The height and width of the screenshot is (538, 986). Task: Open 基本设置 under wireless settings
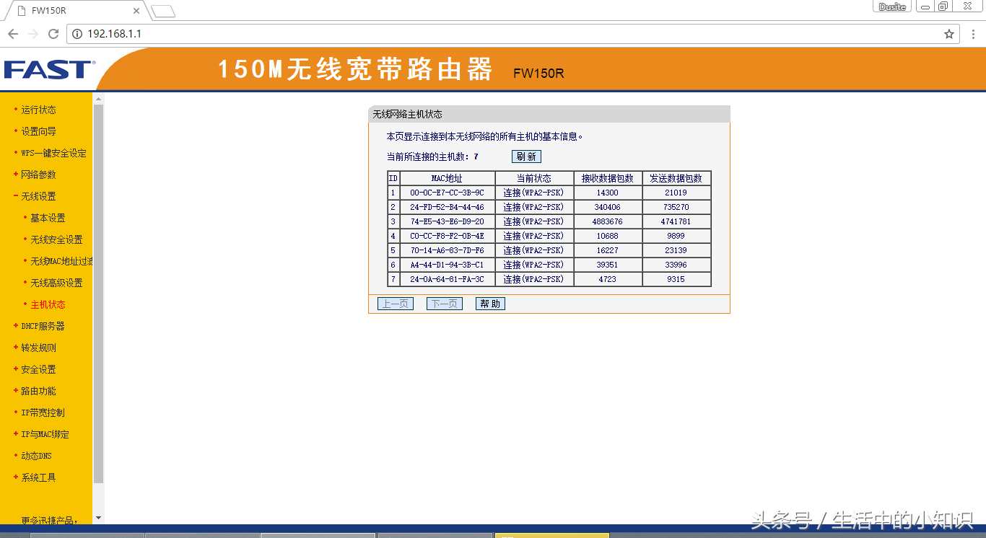48,218
